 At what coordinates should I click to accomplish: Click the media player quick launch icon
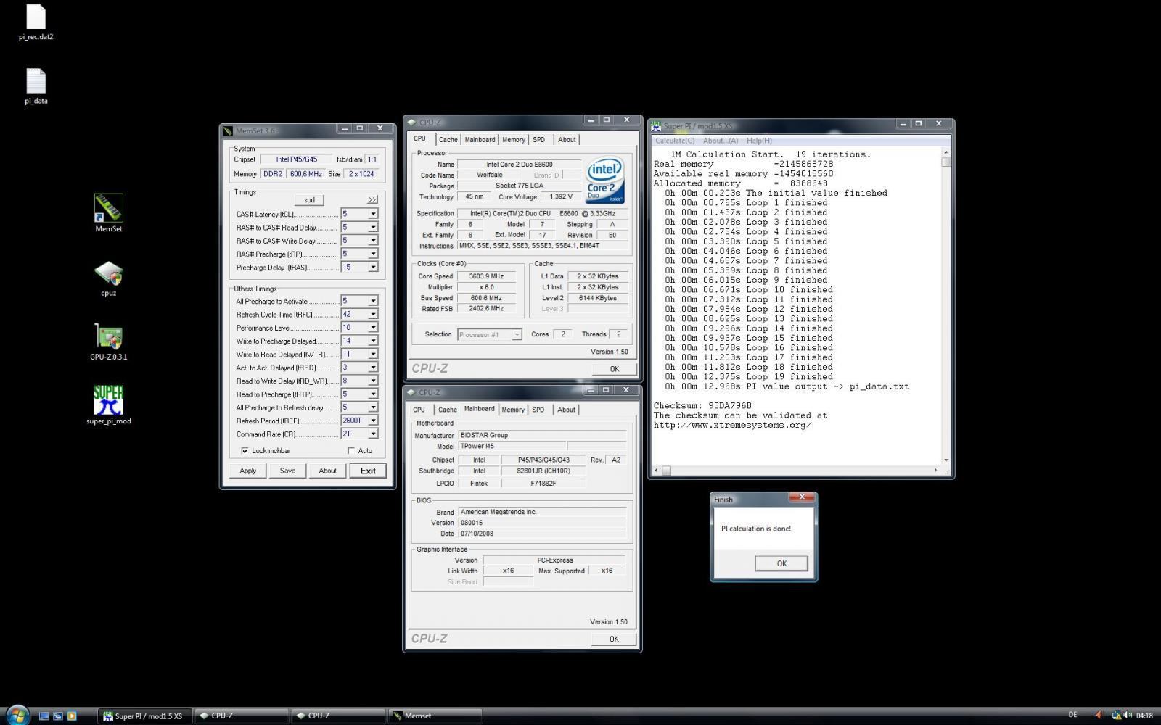pyautogui.click(x=71, y=716)
